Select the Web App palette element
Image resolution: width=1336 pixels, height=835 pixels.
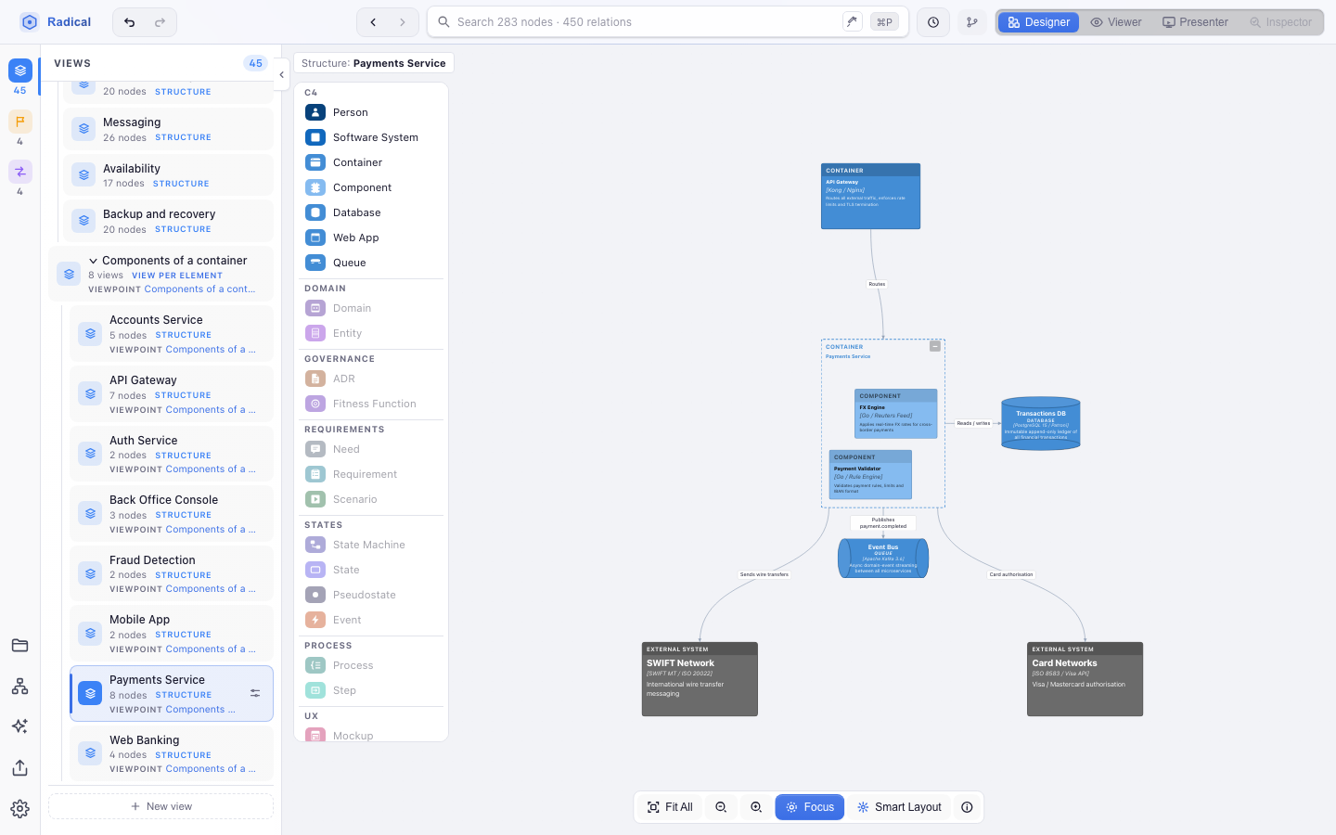point(371,238)
